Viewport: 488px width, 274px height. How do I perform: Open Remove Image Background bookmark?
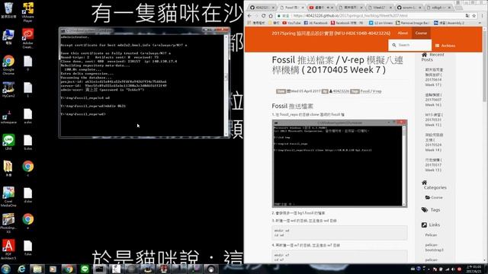tap(413, 23)
